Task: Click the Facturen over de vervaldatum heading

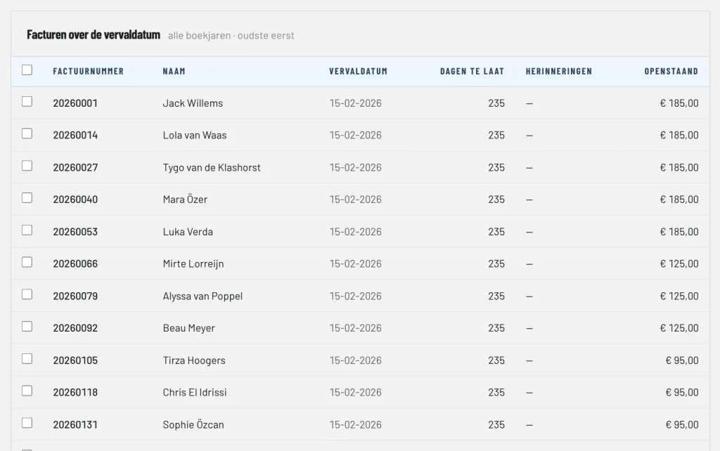Action: 94,35
